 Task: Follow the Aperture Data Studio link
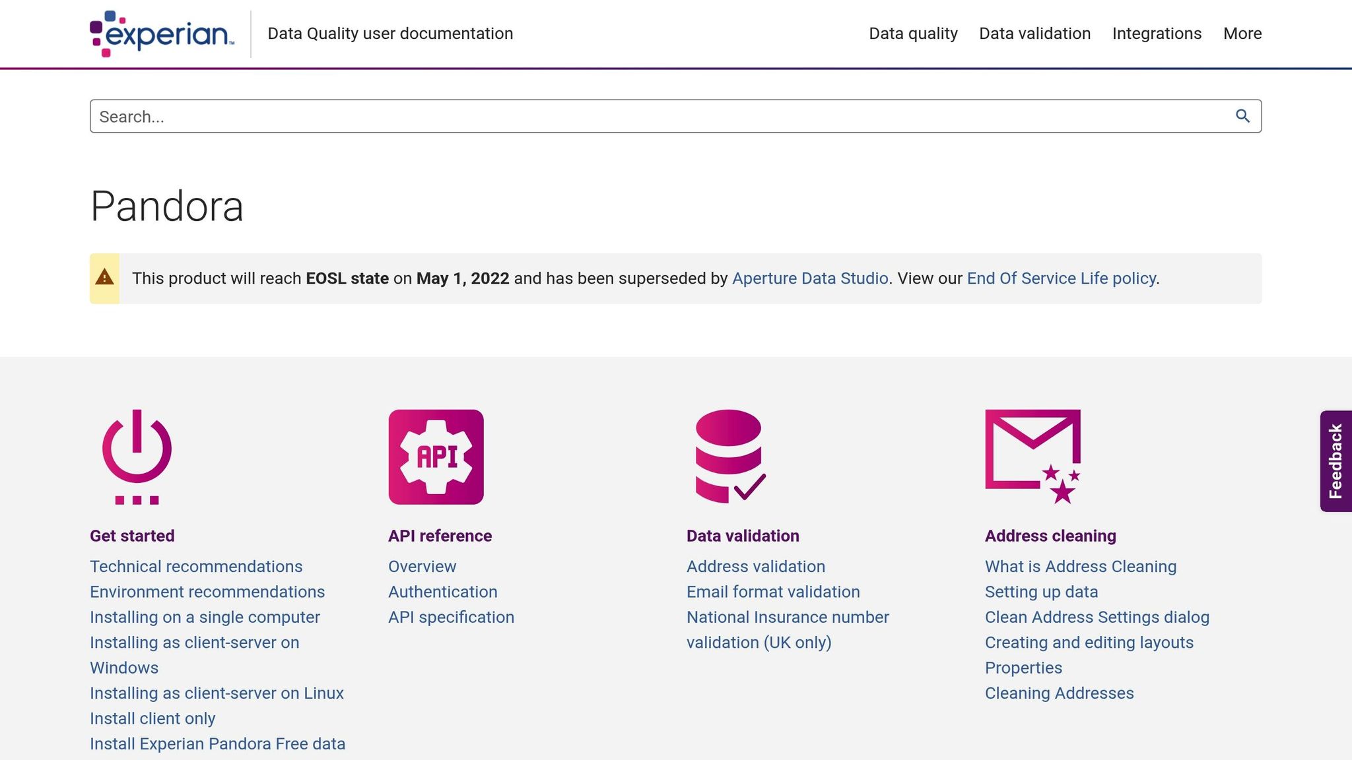(x=810, y=278)
